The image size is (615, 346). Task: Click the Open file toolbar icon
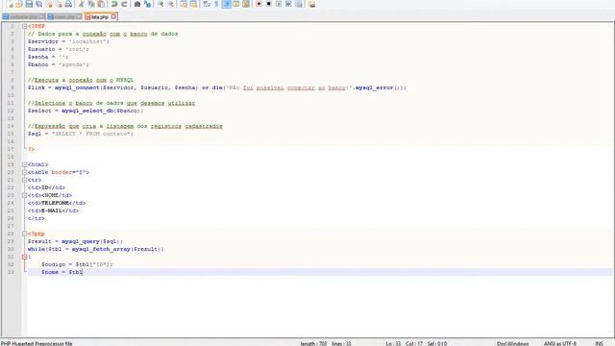[x=19, y=4]
